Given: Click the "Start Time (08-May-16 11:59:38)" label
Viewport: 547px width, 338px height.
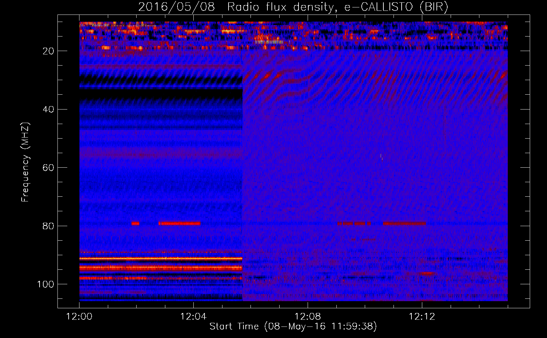Looking at the screenshot, I should [x=293, y=326].
